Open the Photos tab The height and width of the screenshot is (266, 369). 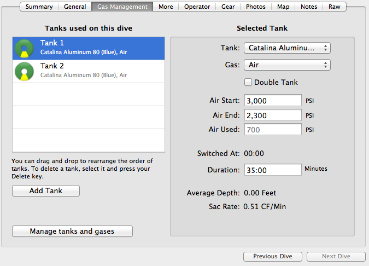coord(256,7)
